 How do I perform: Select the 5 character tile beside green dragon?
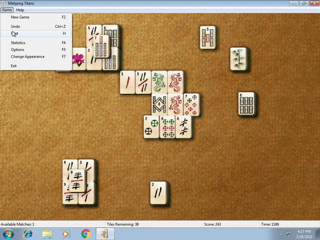coord(143,82)
